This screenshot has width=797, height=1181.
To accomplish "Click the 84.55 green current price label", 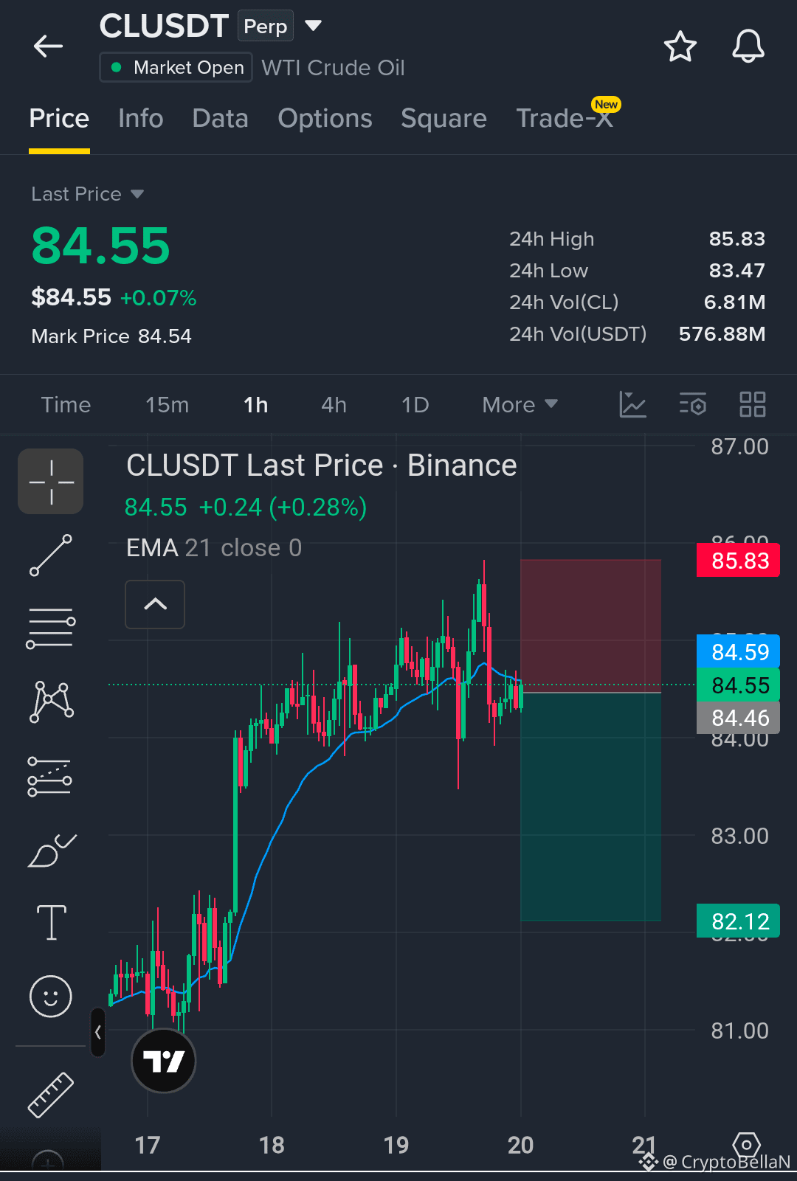I will pos(739,685).
